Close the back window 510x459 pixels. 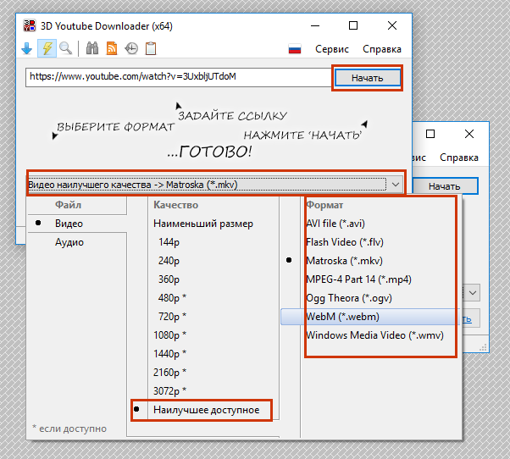469,134
